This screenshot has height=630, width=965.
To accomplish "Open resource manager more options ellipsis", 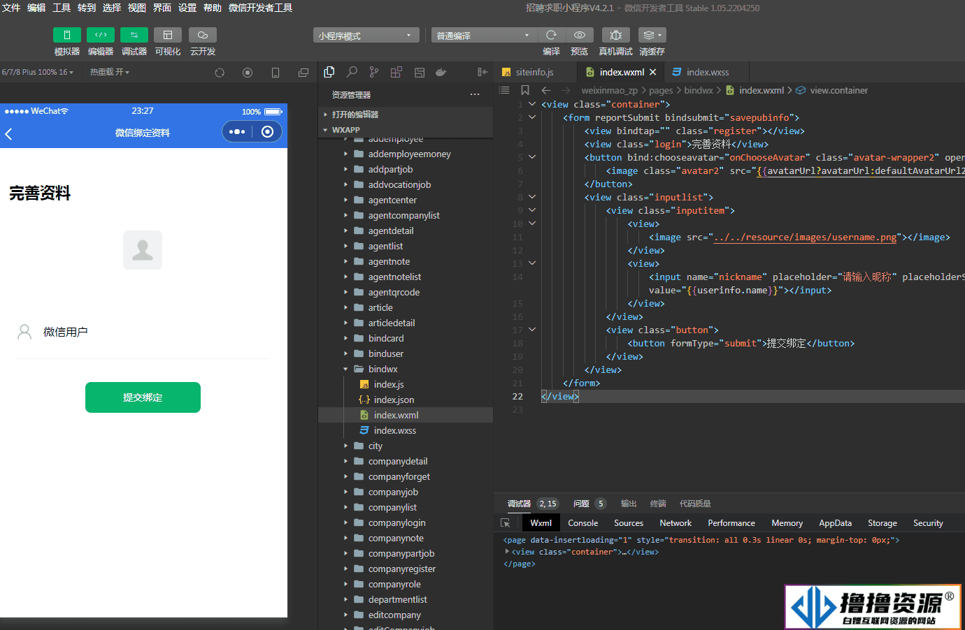I will tap(475, 94).
